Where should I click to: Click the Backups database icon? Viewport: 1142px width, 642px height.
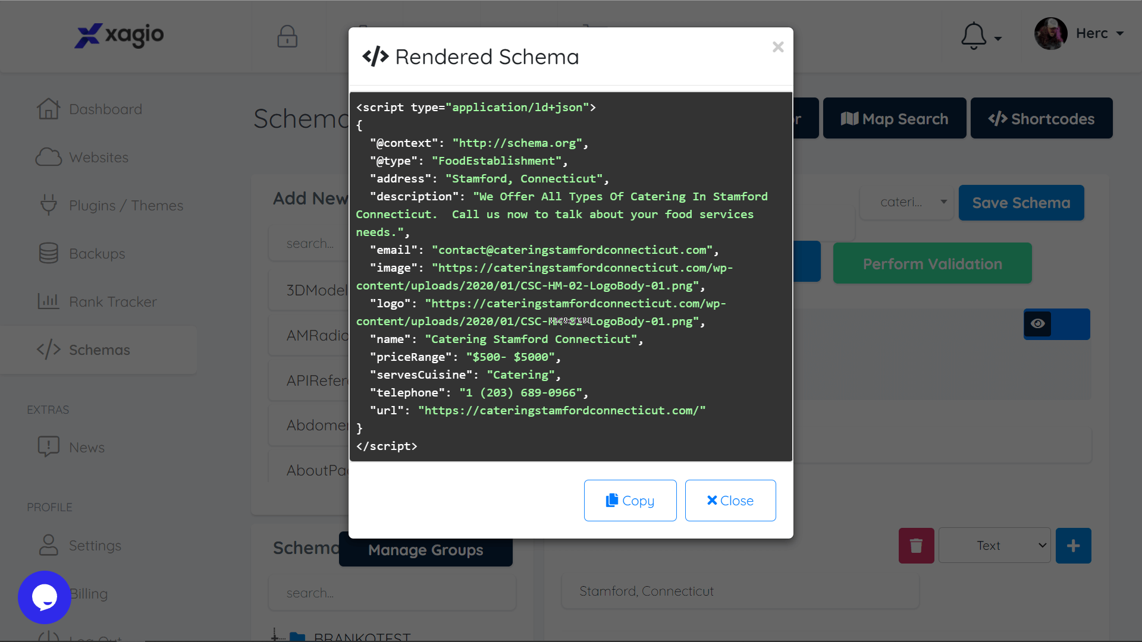point(48,253)
